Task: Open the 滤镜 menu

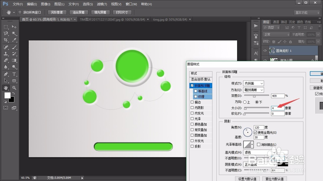Action: (102, 4)
